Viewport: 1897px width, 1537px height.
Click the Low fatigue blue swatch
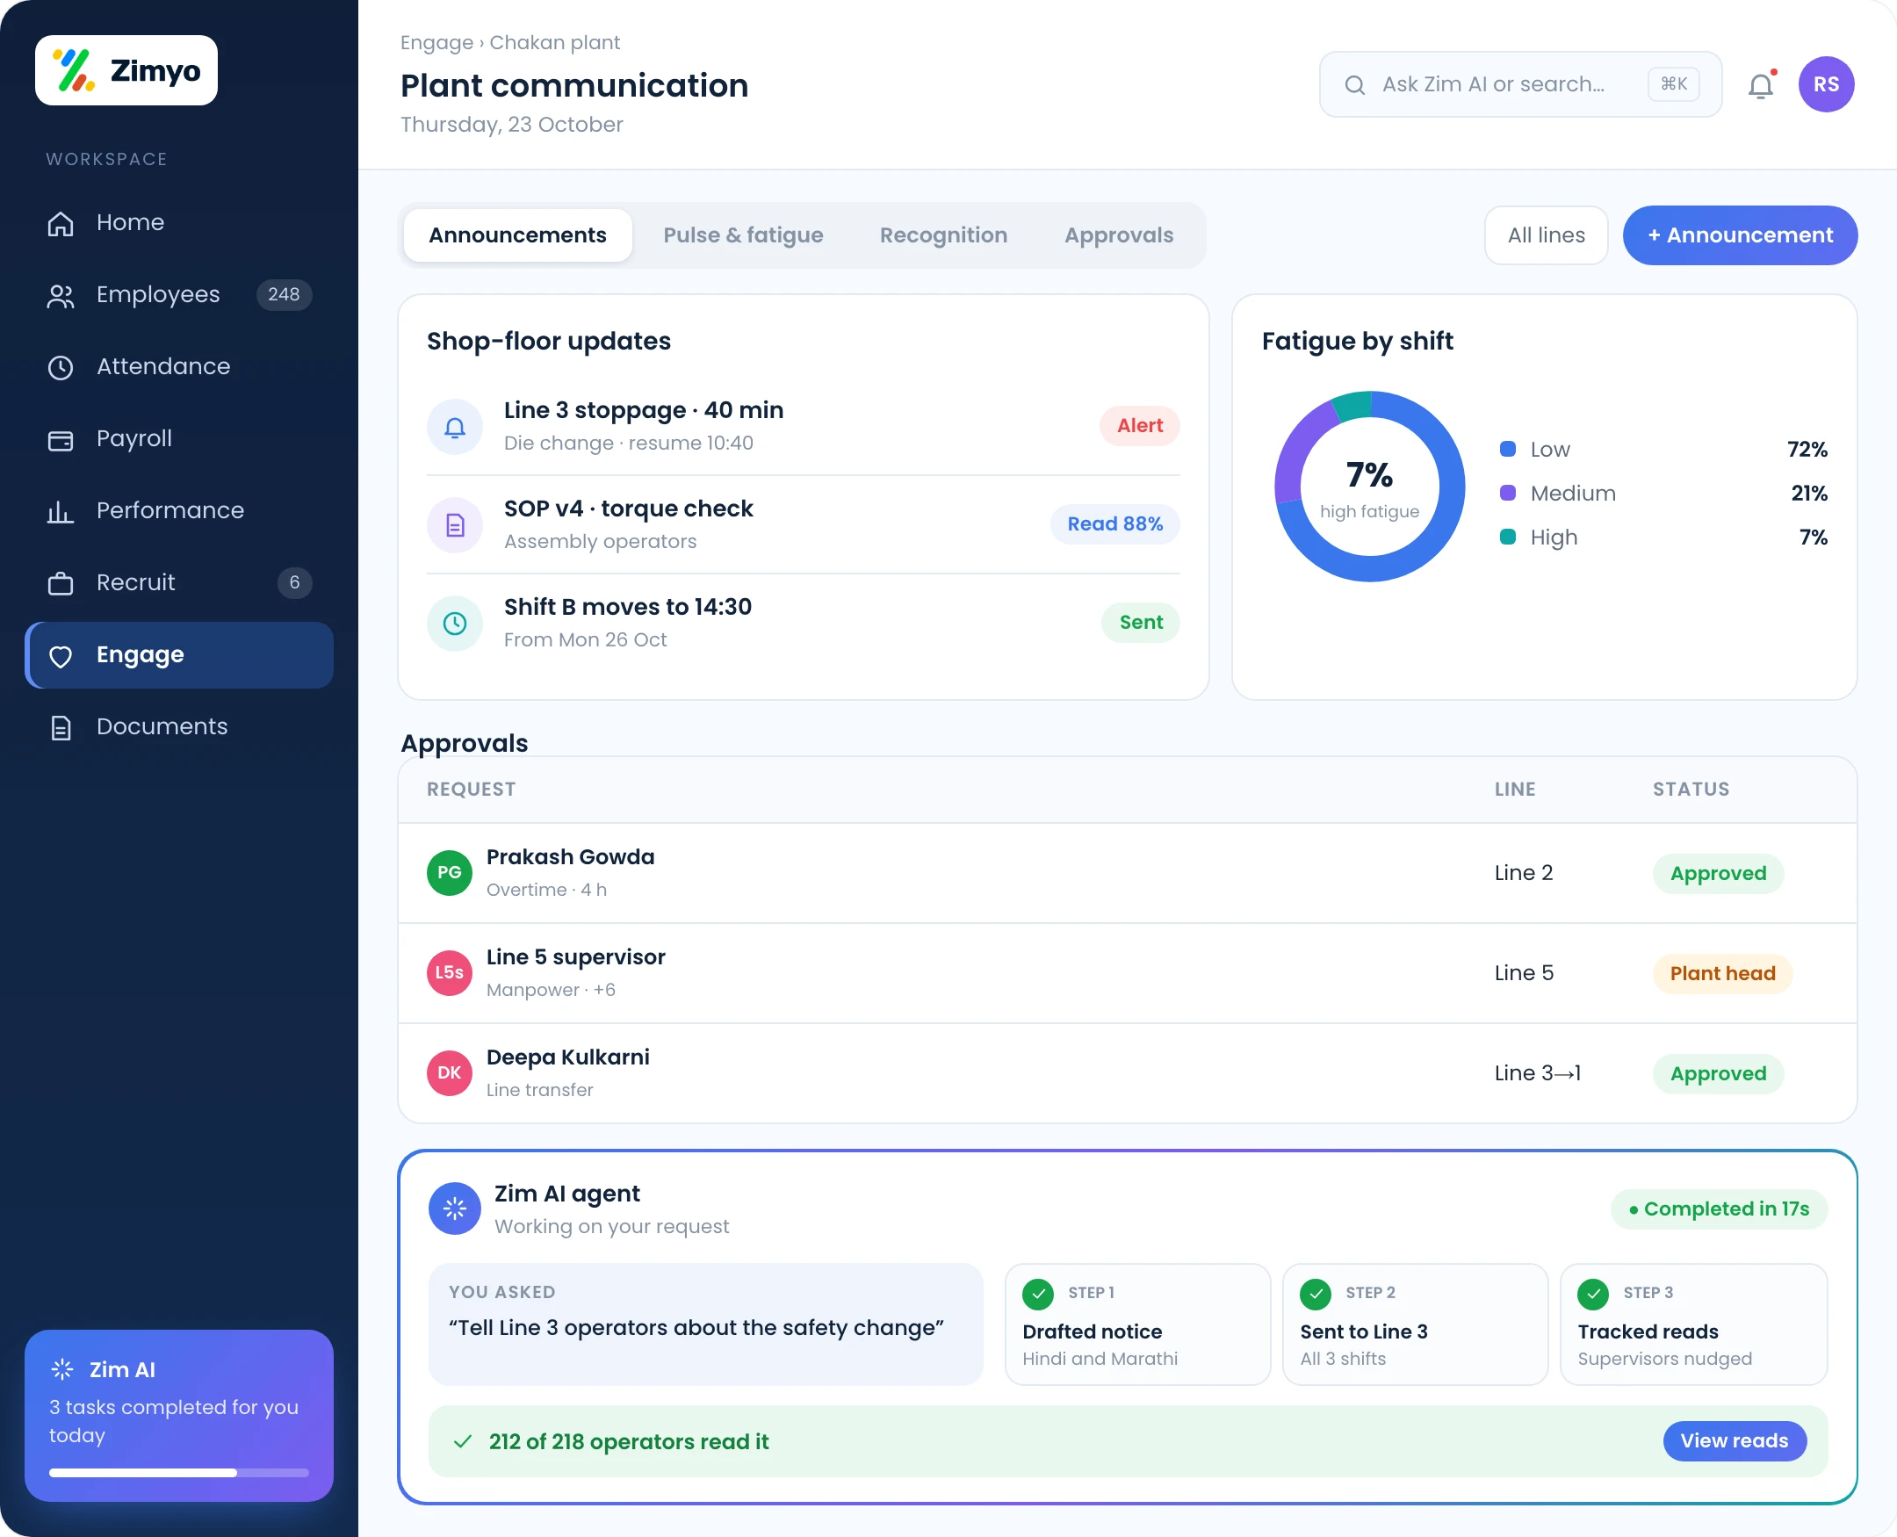(1508, 449)
